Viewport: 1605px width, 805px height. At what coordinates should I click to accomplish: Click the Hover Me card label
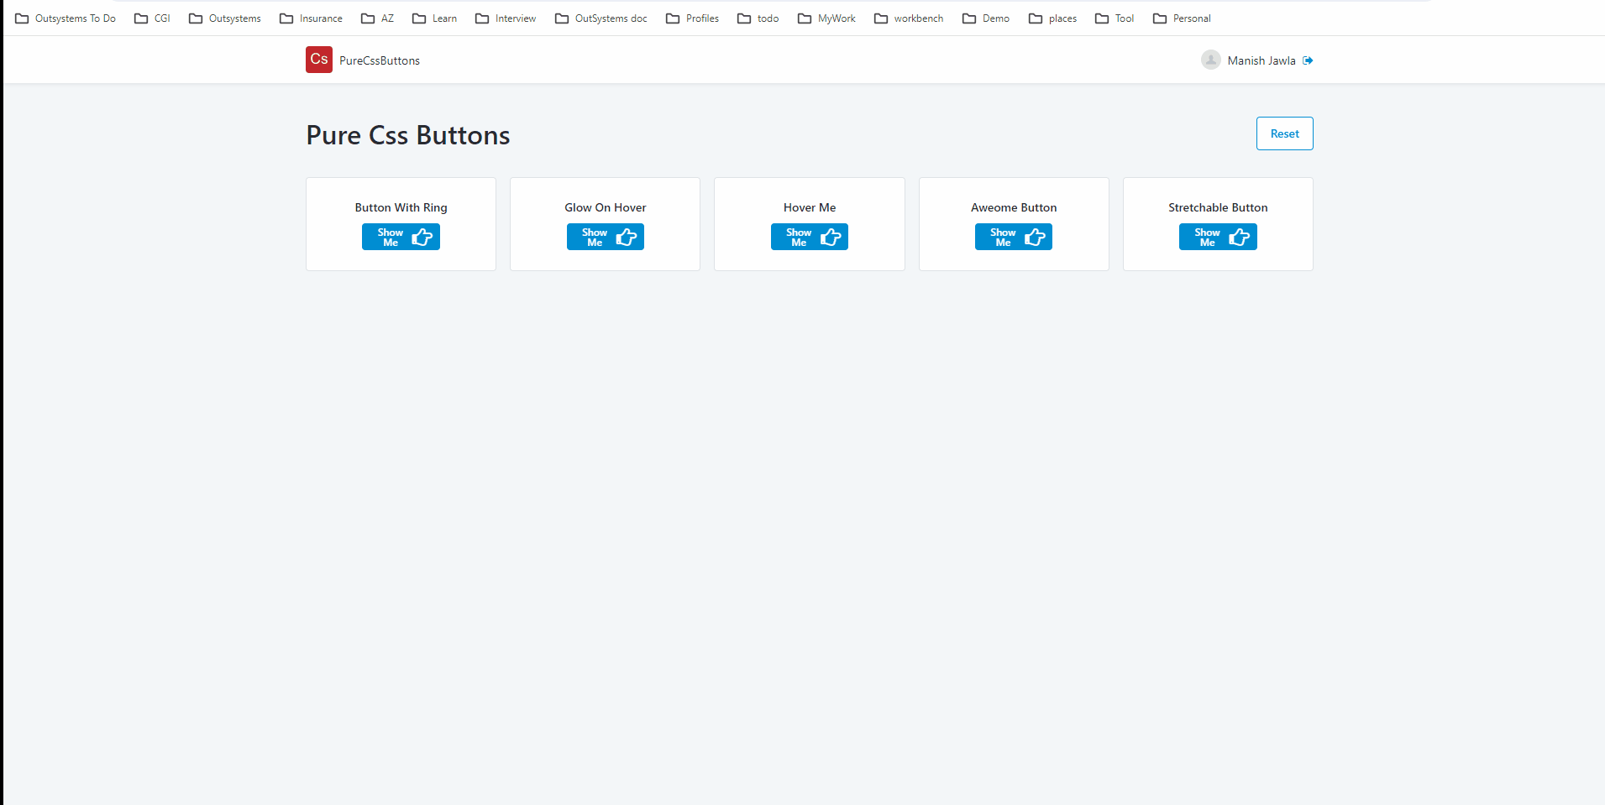810,207
